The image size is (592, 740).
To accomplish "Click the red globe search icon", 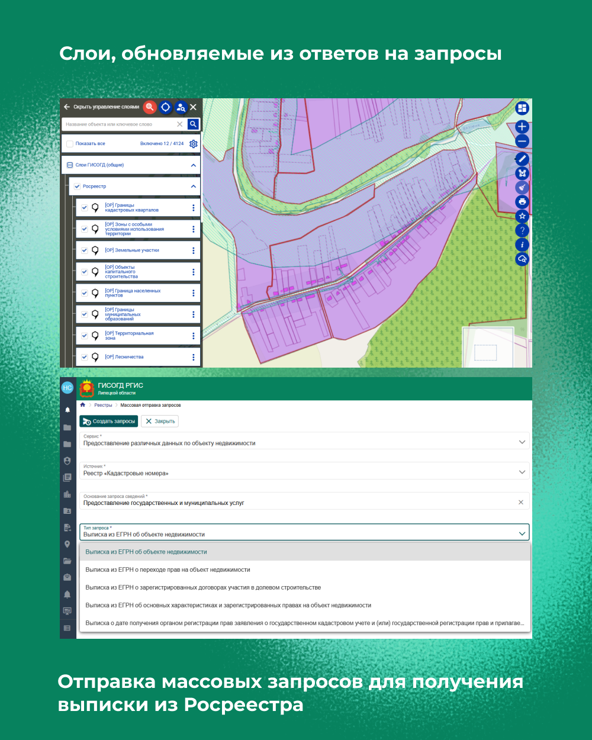I will tap(150, 107).
